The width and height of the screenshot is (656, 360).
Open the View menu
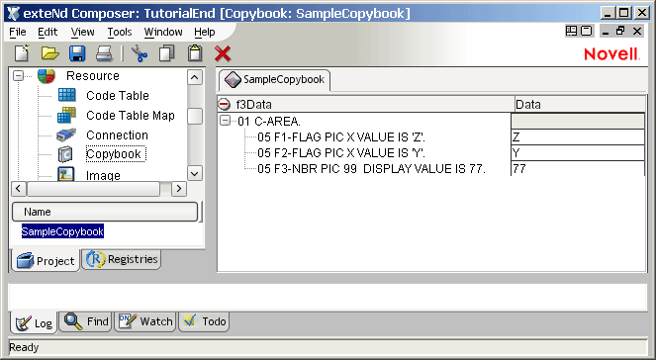(x=82, y=32)
